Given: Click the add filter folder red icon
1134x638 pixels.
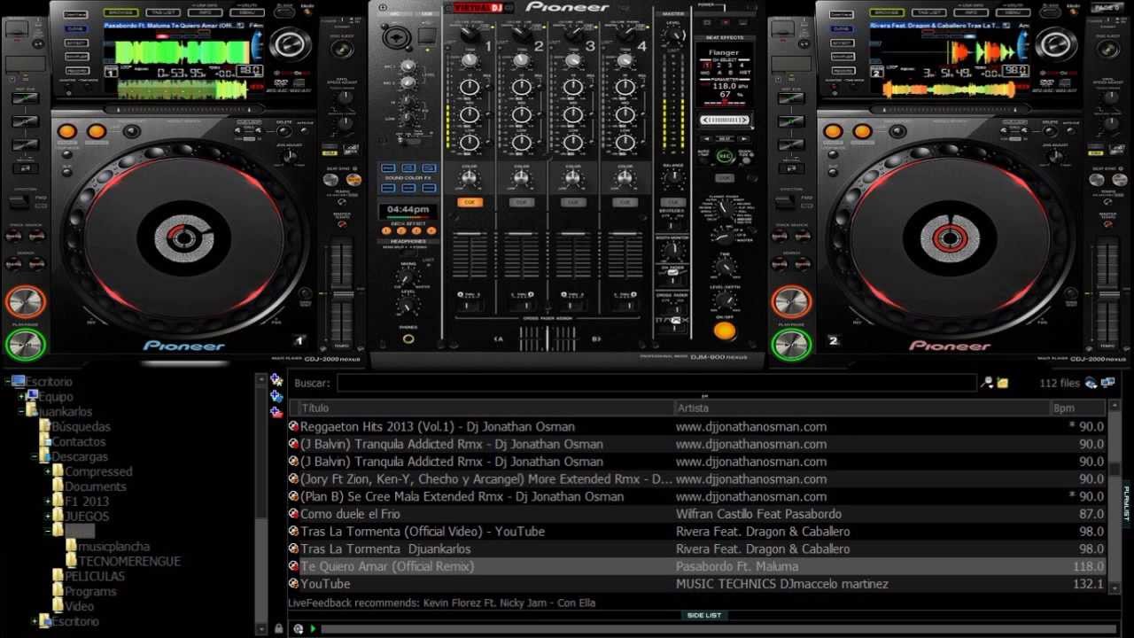Looking at the screenshot, I should (277, 411).
